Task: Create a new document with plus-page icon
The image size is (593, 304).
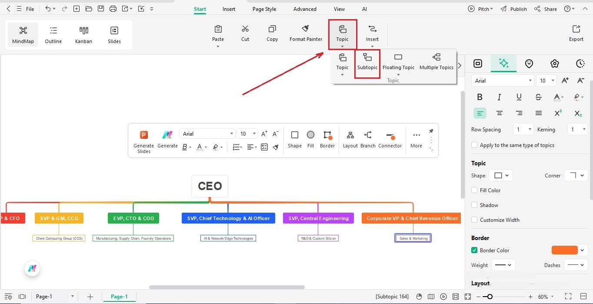Action: point(77,9)
